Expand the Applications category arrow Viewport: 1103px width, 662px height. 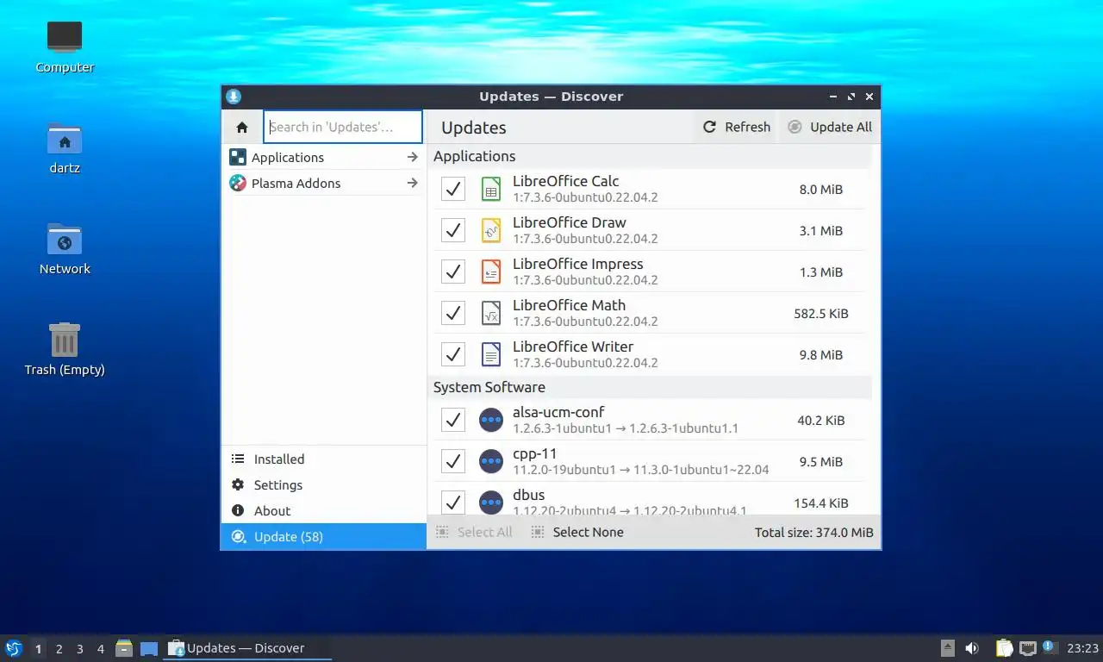413,158
